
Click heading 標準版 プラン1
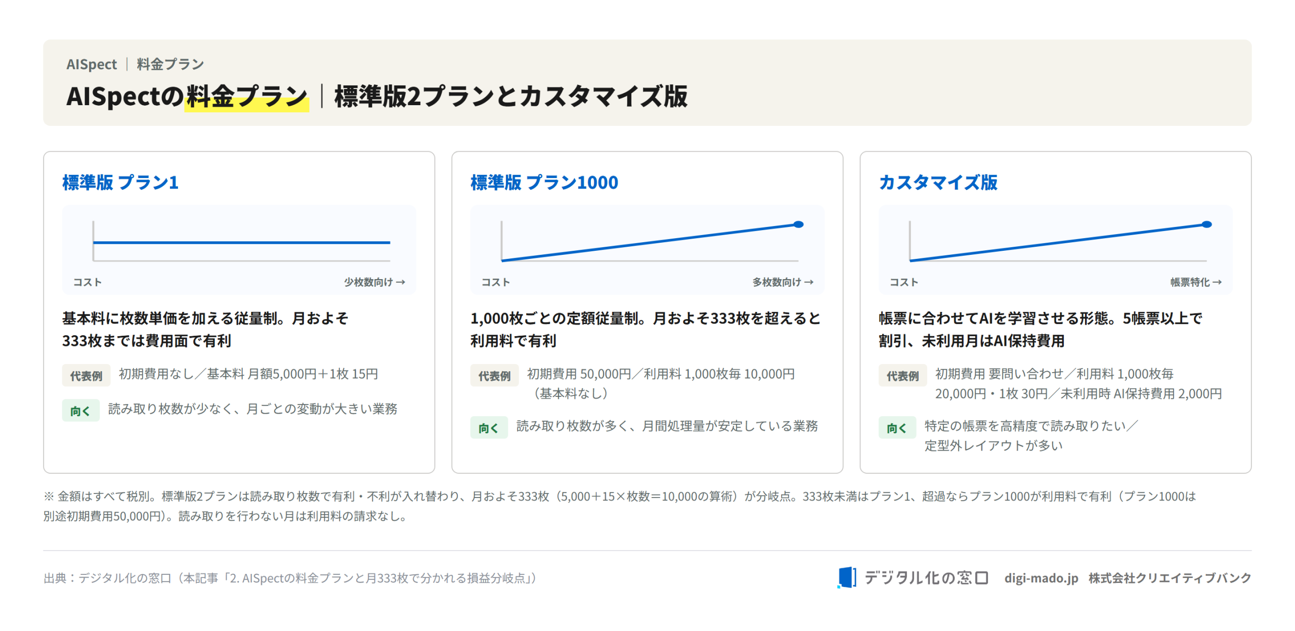120,182
